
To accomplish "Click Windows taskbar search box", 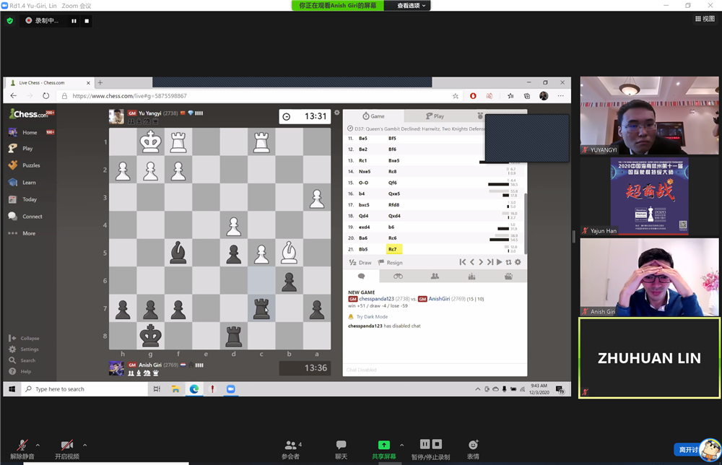I will 84,389.
